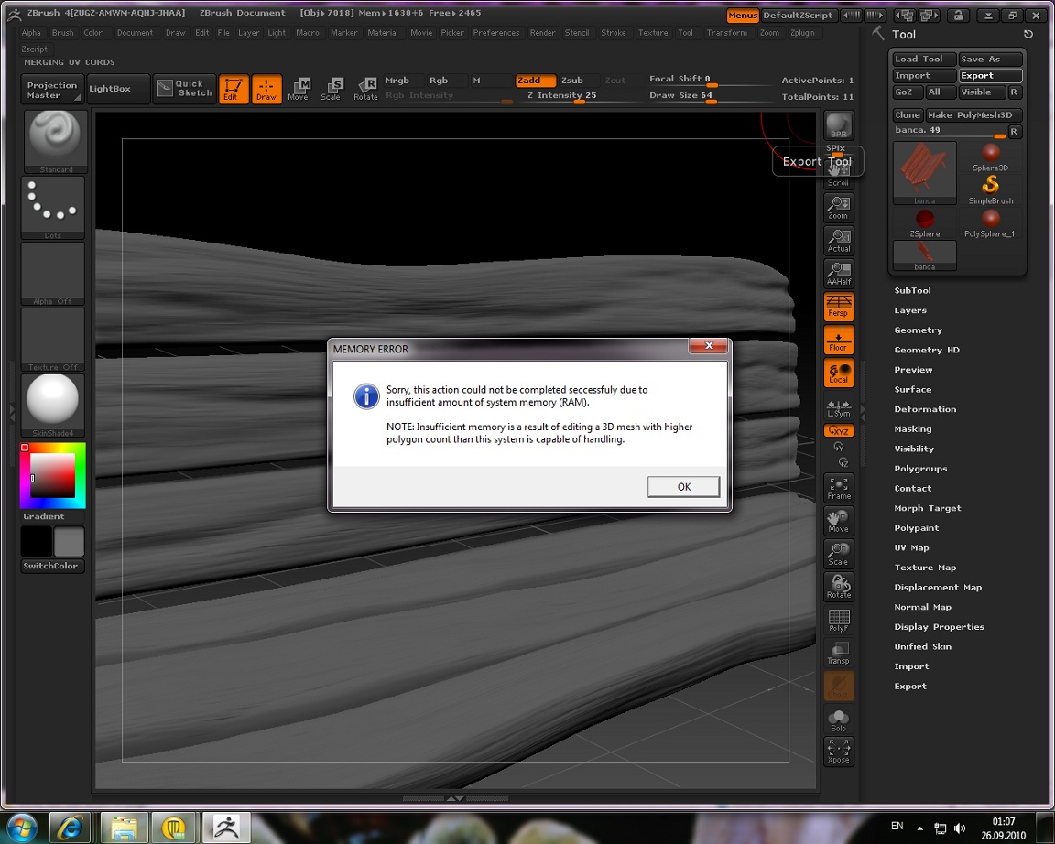1055x844 pixels.
Task: Open the SkinShade4 material selector
Action: point(53,406)
